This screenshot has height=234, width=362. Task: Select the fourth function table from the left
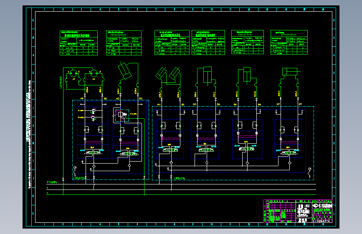pos(208,42)
